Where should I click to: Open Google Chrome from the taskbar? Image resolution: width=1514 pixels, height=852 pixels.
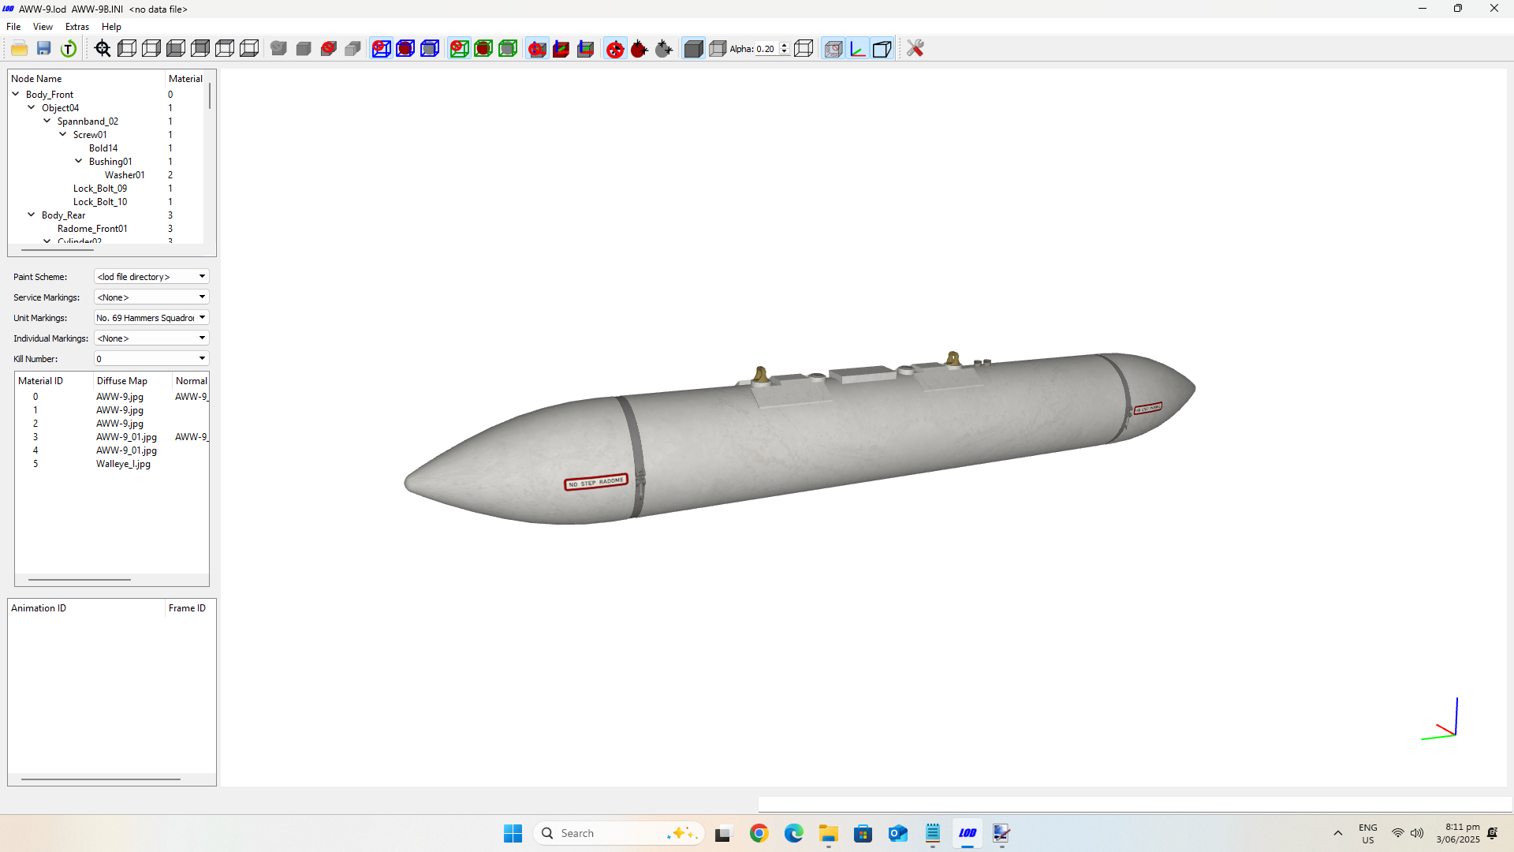click(x=759, y=833)
